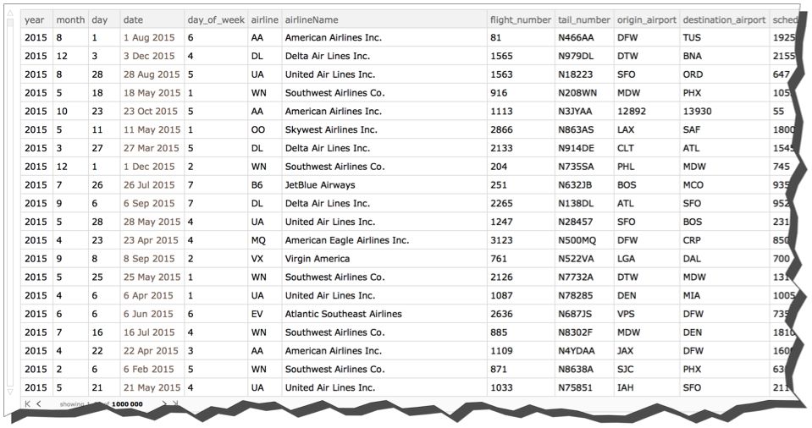Select date cell '11 May 2015'
This screenshot has width=812, height=428.
[x=152, y=130]
